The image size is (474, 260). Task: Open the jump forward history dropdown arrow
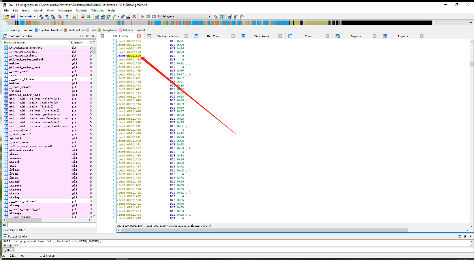pyautogui.click(x=34, y=16)
